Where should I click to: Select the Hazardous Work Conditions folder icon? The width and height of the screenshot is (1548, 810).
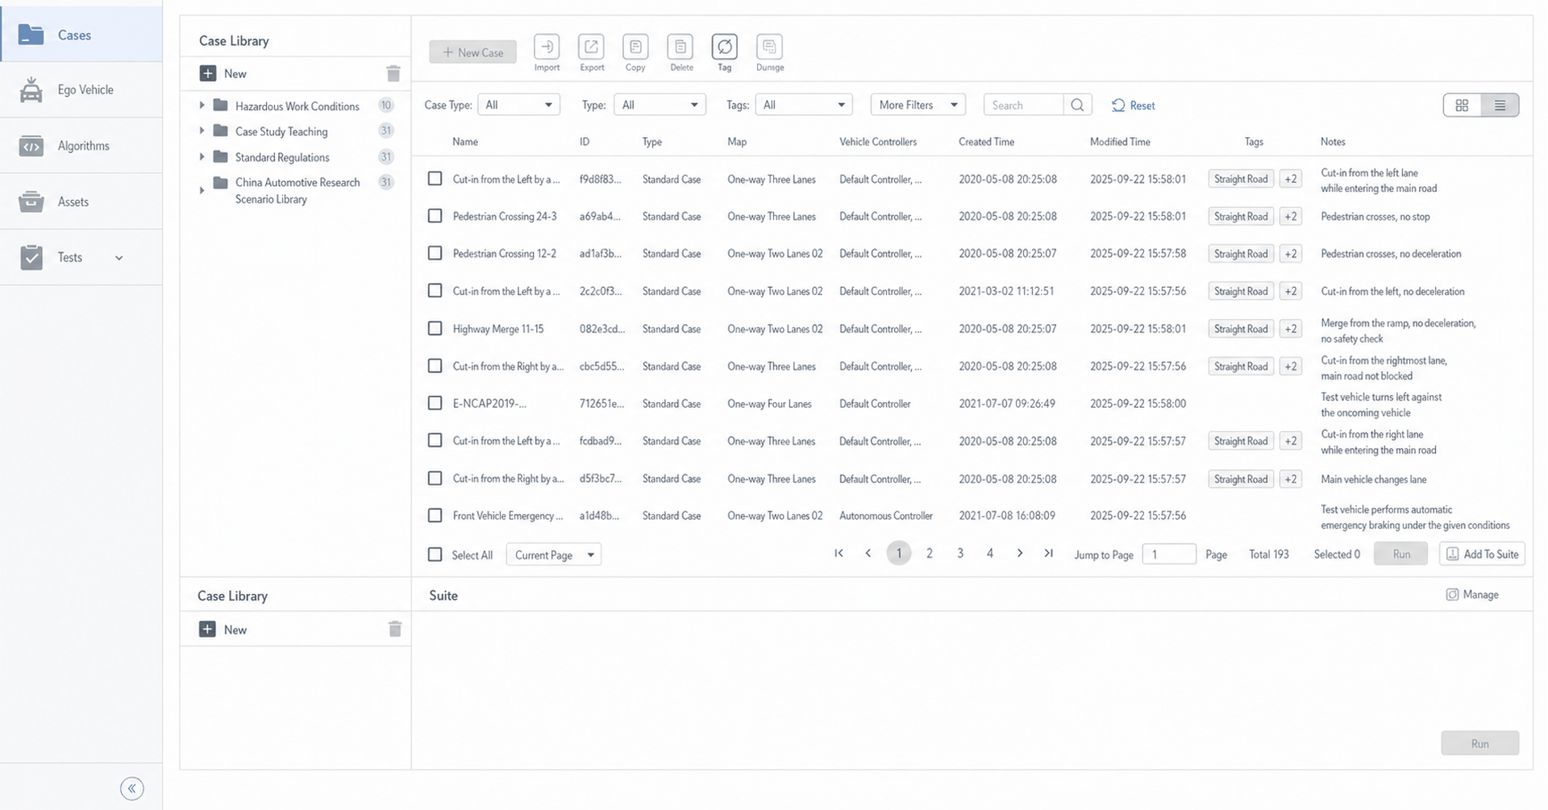[220, 105]
